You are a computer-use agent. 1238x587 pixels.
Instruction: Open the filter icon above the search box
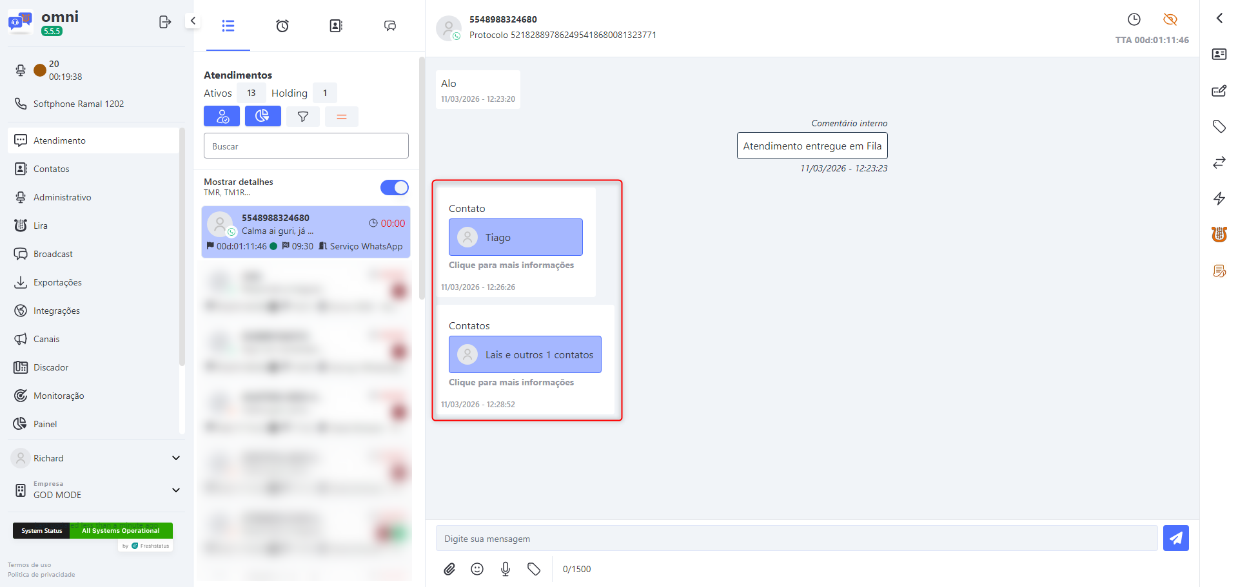[x=302, y=116]
